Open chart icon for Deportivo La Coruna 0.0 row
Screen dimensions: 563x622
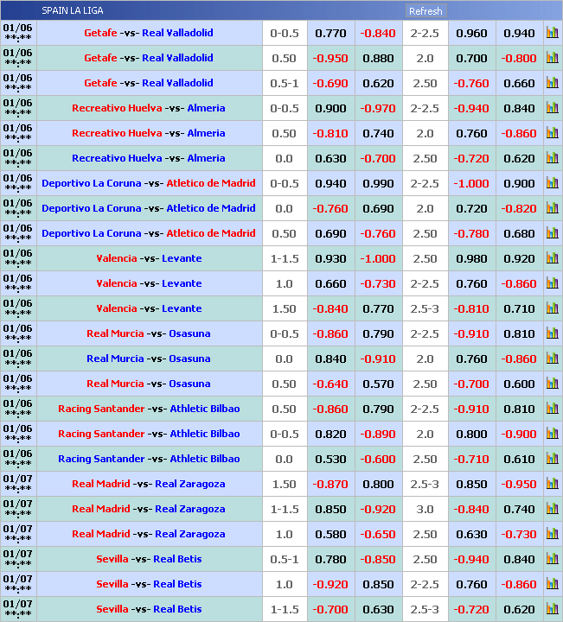(552, 209)
